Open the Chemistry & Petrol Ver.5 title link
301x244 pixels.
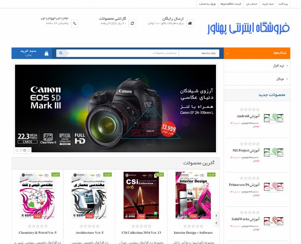[38, 233]
